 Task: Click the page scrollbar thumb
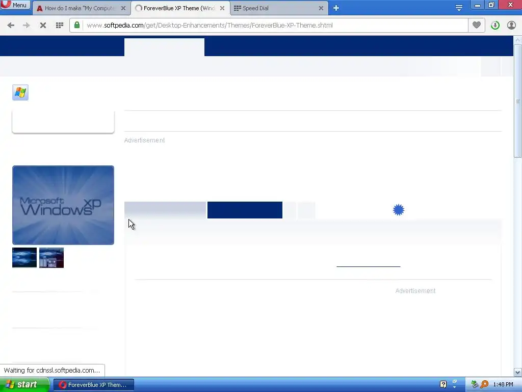click(x=517, y=101)
